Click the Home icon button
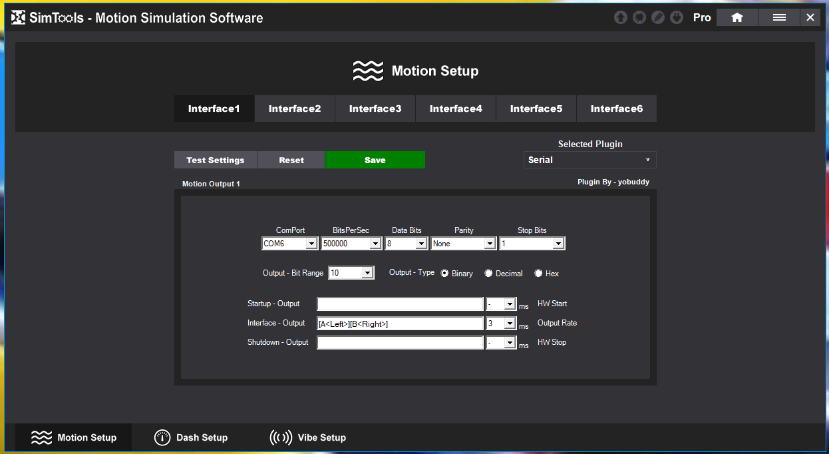Viewport: 829px width, 454px height. (x=737, y=17)
